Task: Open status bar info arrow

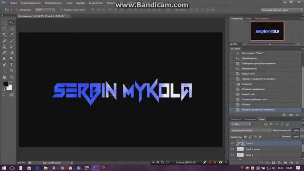Action: point(72,163)
